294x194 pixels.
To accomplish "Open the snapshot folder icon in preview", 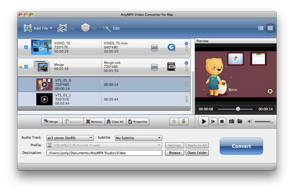I will point(240,121).
